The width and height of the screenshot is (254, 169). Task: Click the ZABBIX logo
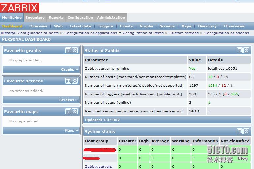coord(19,8)
